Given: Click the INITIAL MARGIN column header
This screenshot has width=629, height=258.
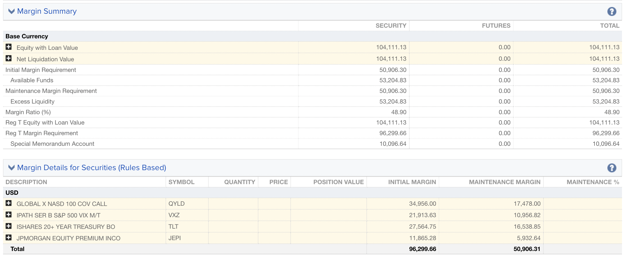Looking at the screenshot, I should [412, 182].
